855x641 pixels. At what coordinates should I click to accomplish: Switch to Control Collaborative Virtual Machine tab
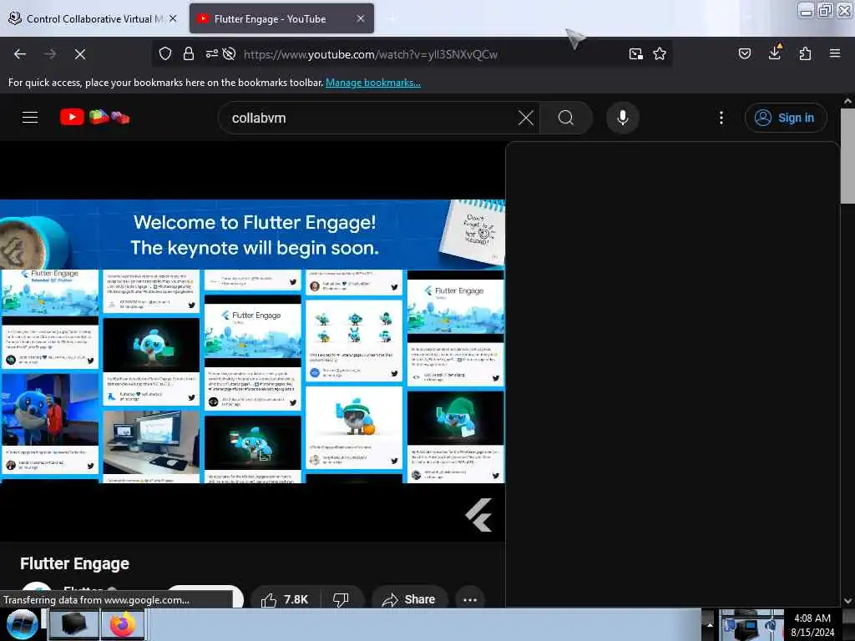(90, 18)
